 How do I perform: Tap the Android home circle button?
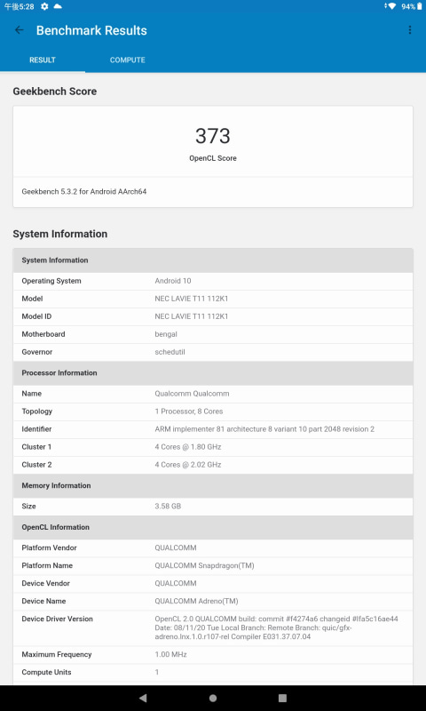tap(213, 698)
